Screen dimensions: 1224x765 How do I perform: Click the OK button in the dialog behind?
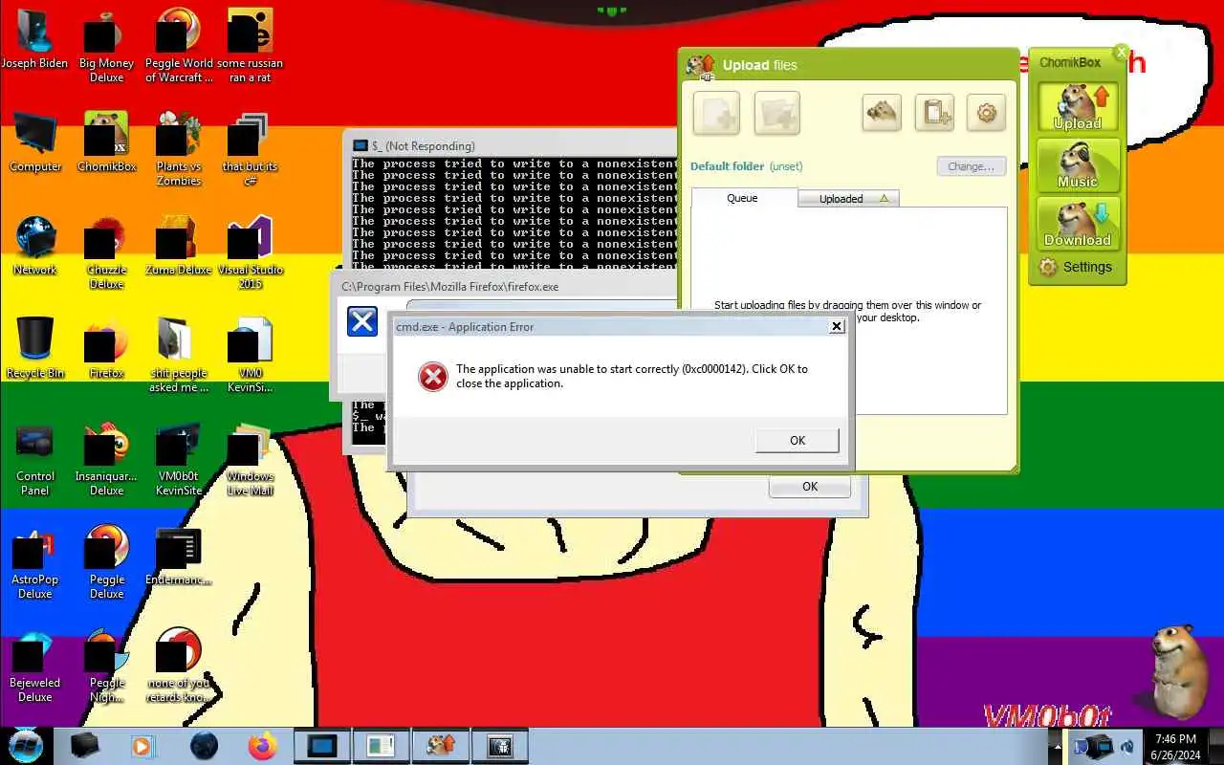click(810, 486)
